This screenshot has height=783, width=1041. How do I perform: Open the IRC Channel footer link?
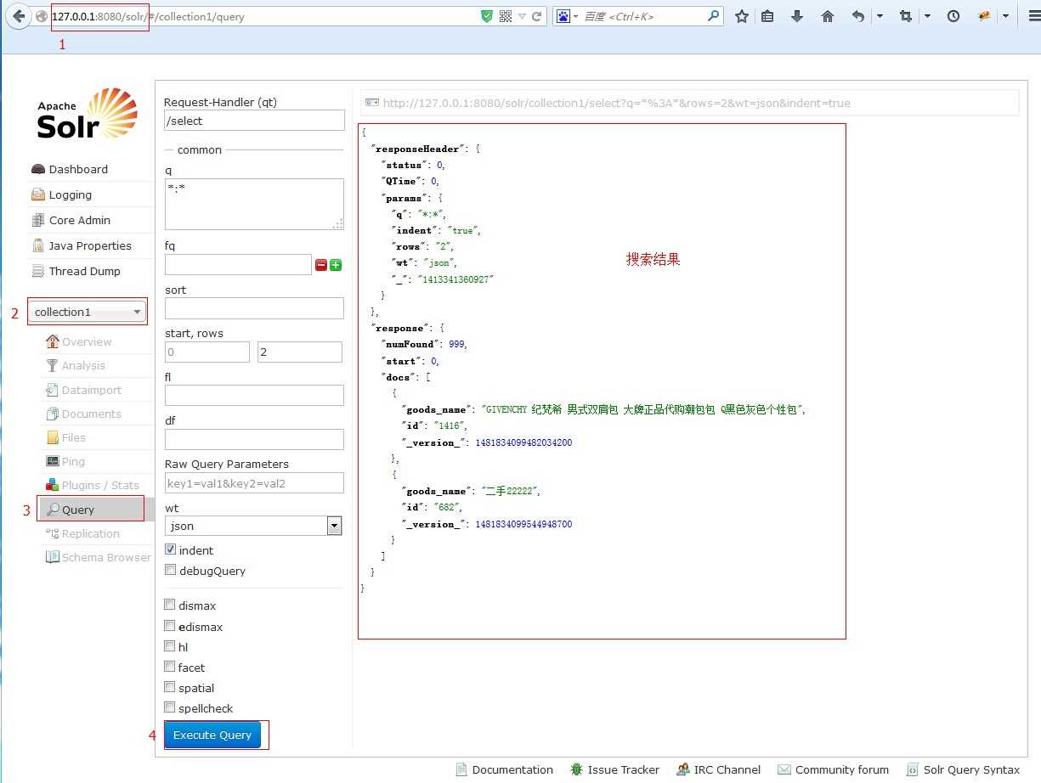tap(719, 769)
